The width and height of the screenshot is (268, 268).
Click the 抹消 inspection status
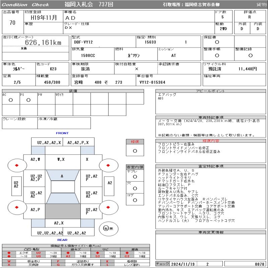click(x=85, y=69)
